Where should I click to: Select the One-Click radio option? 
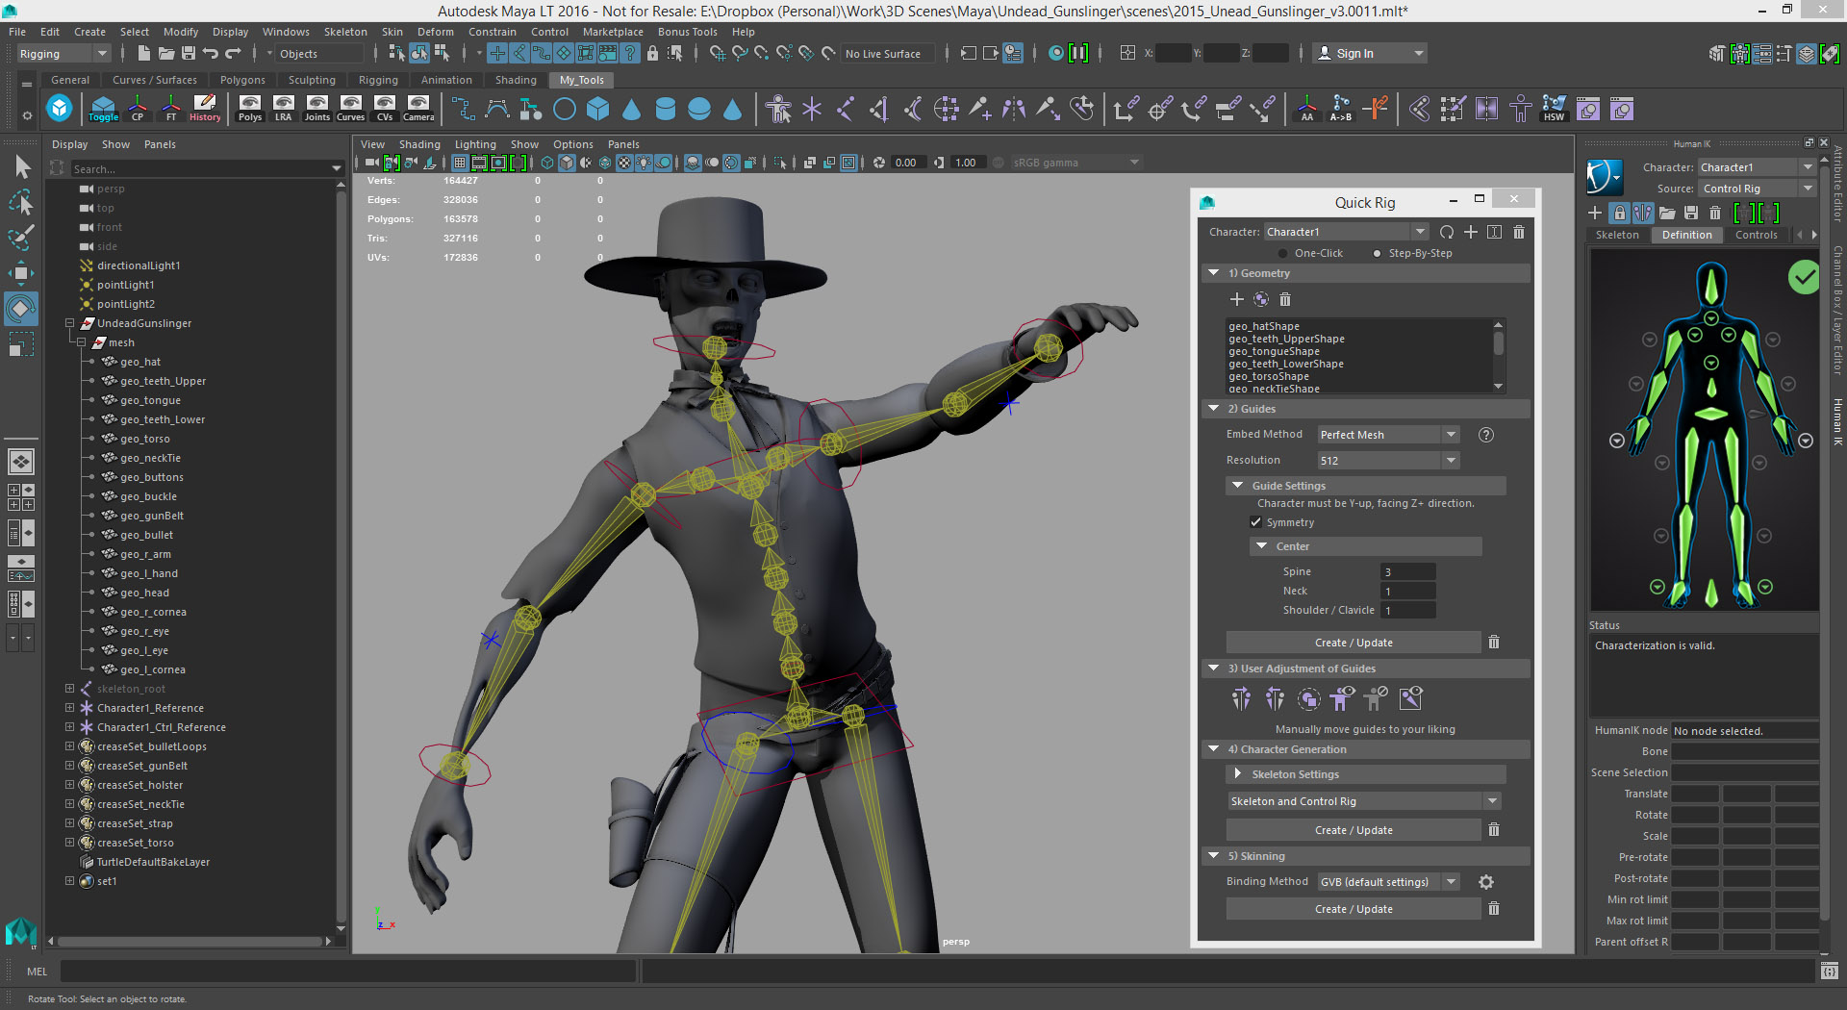click(x=1283, y=254)
